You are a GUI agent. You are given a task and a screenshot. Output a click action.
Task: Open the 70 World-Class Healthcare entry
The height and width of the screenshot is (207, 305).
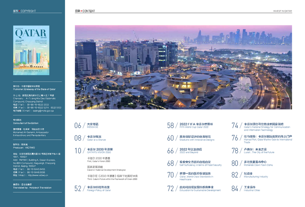point(190,176)
